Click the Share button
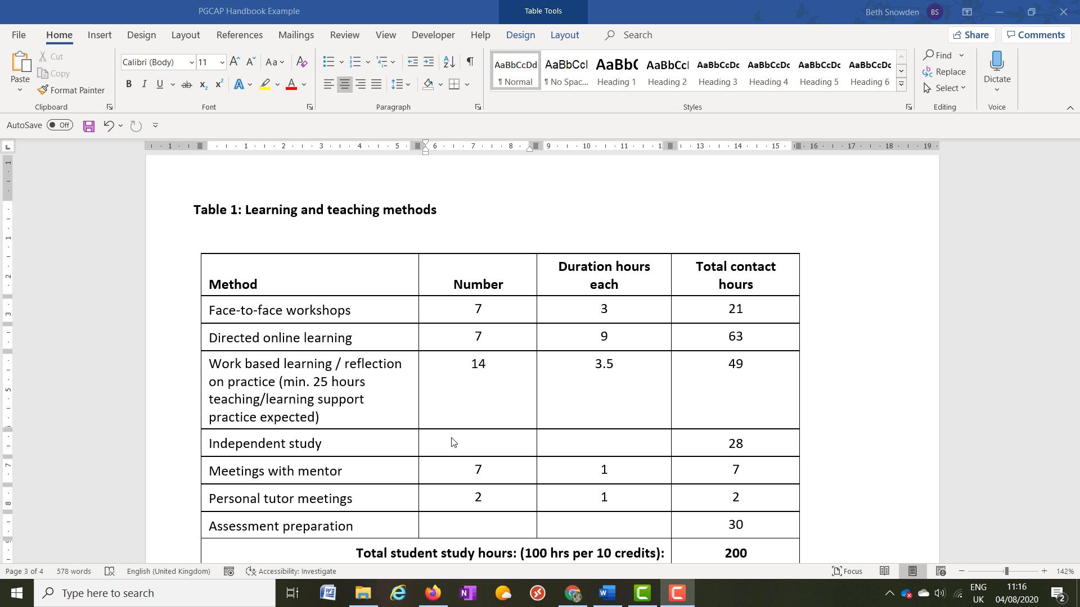The width and height of the screenshot is (1080, 607). [972, 34]
